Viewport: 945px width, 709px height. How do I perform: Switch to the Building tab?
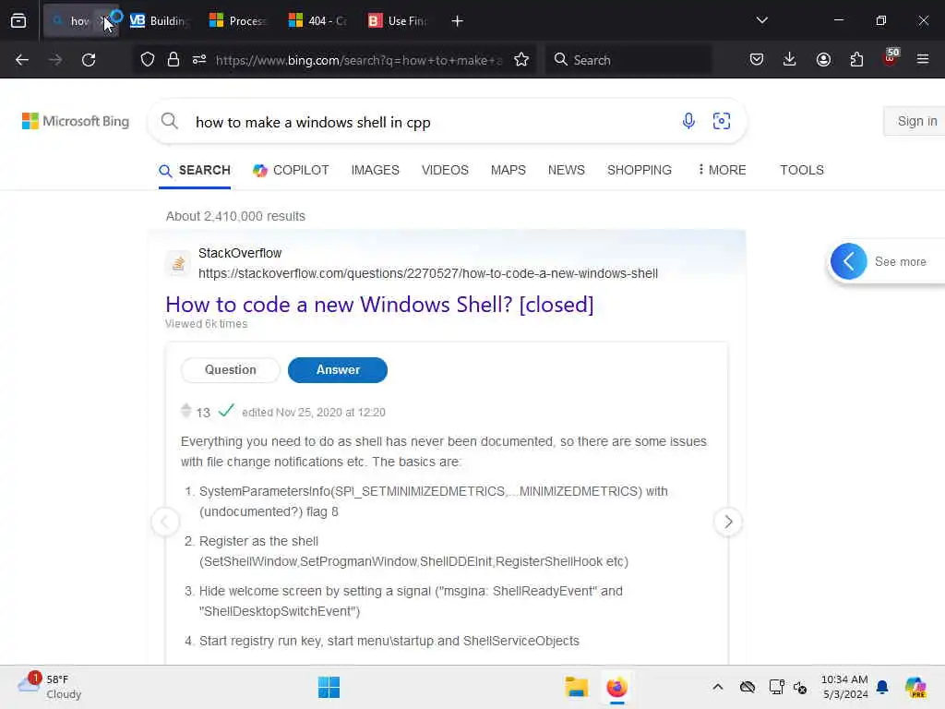tap(158, 21)
